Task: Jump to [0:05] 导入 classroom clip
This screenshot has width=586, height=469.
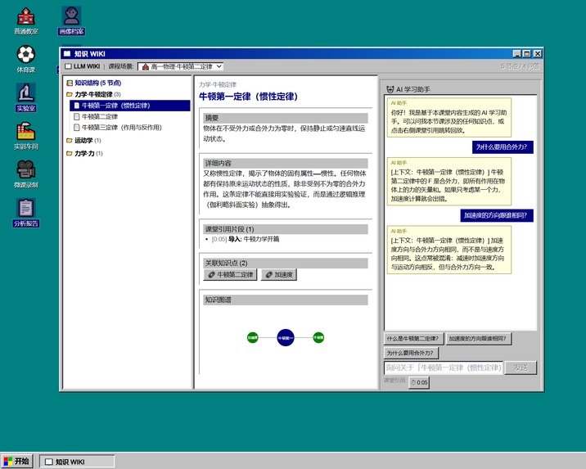Action: [x=246, y=239]
